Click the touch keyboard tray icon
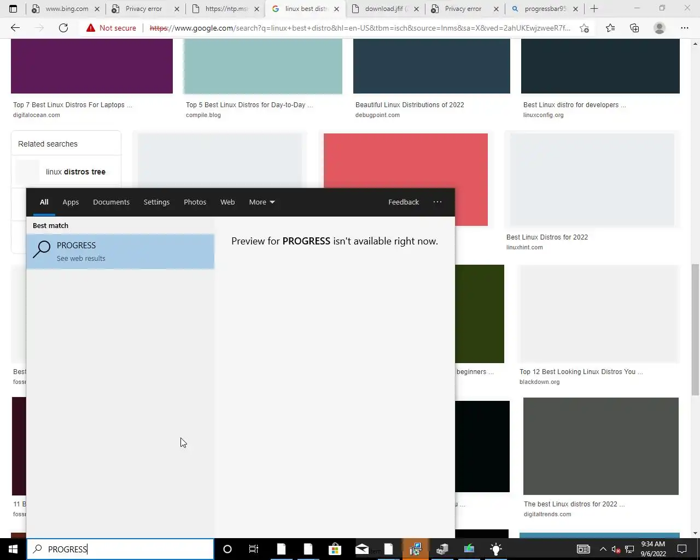This screenshot has height=560, width=700. (584, 549)
